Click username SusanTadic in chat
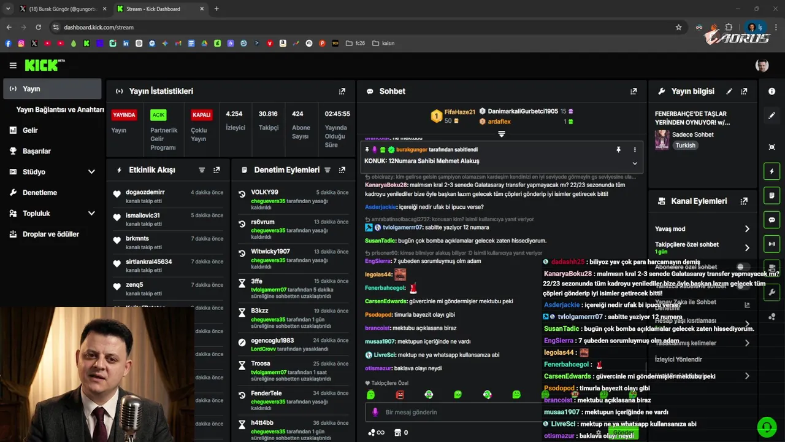The width and height of the screenshot is (785, 442). coord(380,241)
